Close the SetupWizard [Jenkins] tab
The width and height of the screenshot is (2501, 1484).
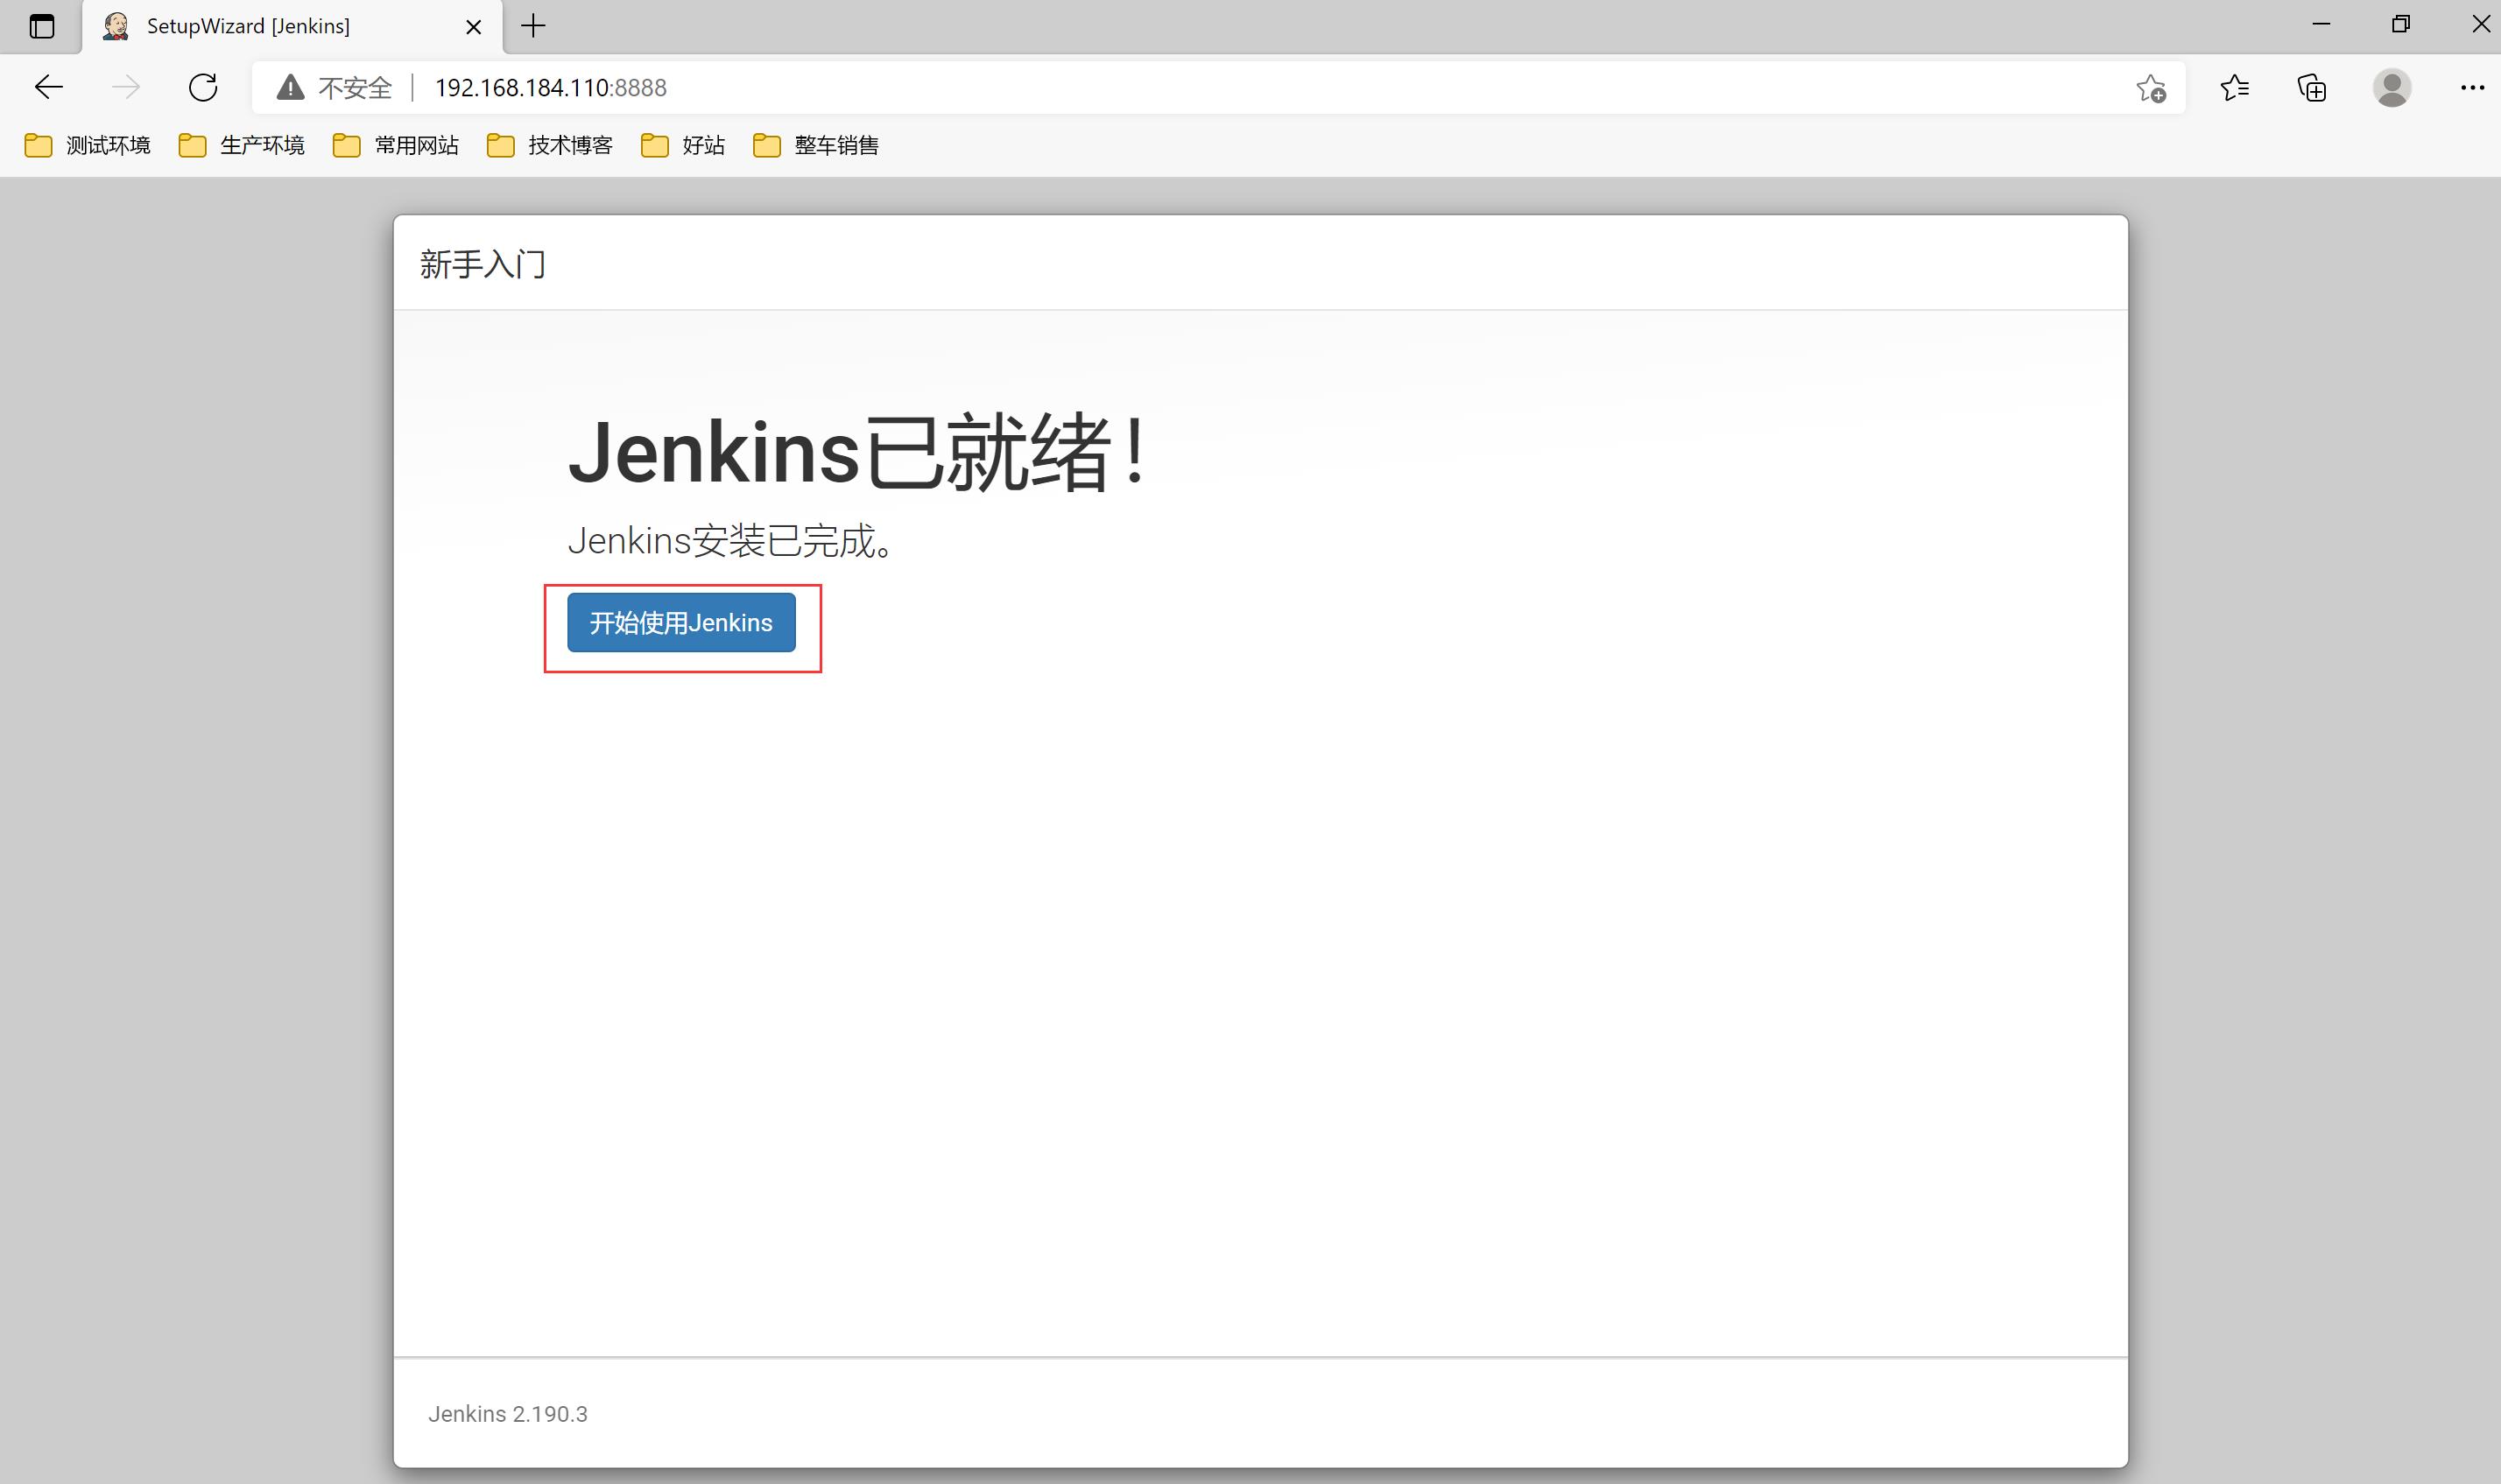tap(474, 27)
